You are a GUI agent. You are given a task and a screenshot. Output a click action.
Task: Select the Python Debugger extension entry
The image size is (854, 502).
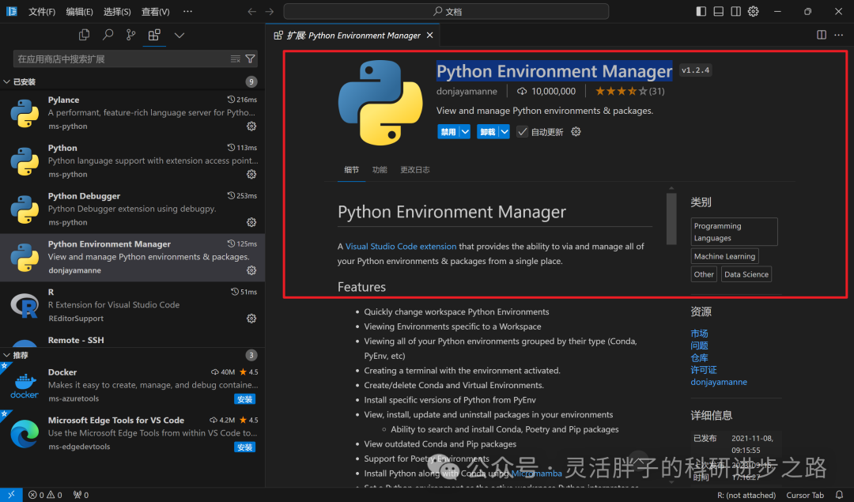click(132, 209)
